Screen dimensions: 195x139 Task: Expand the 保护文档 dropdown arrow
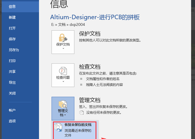63,49
